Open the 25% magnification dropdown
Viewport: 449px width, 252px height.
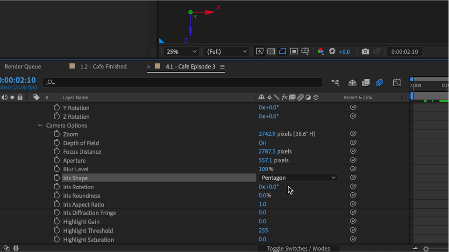tap(181, 52)
